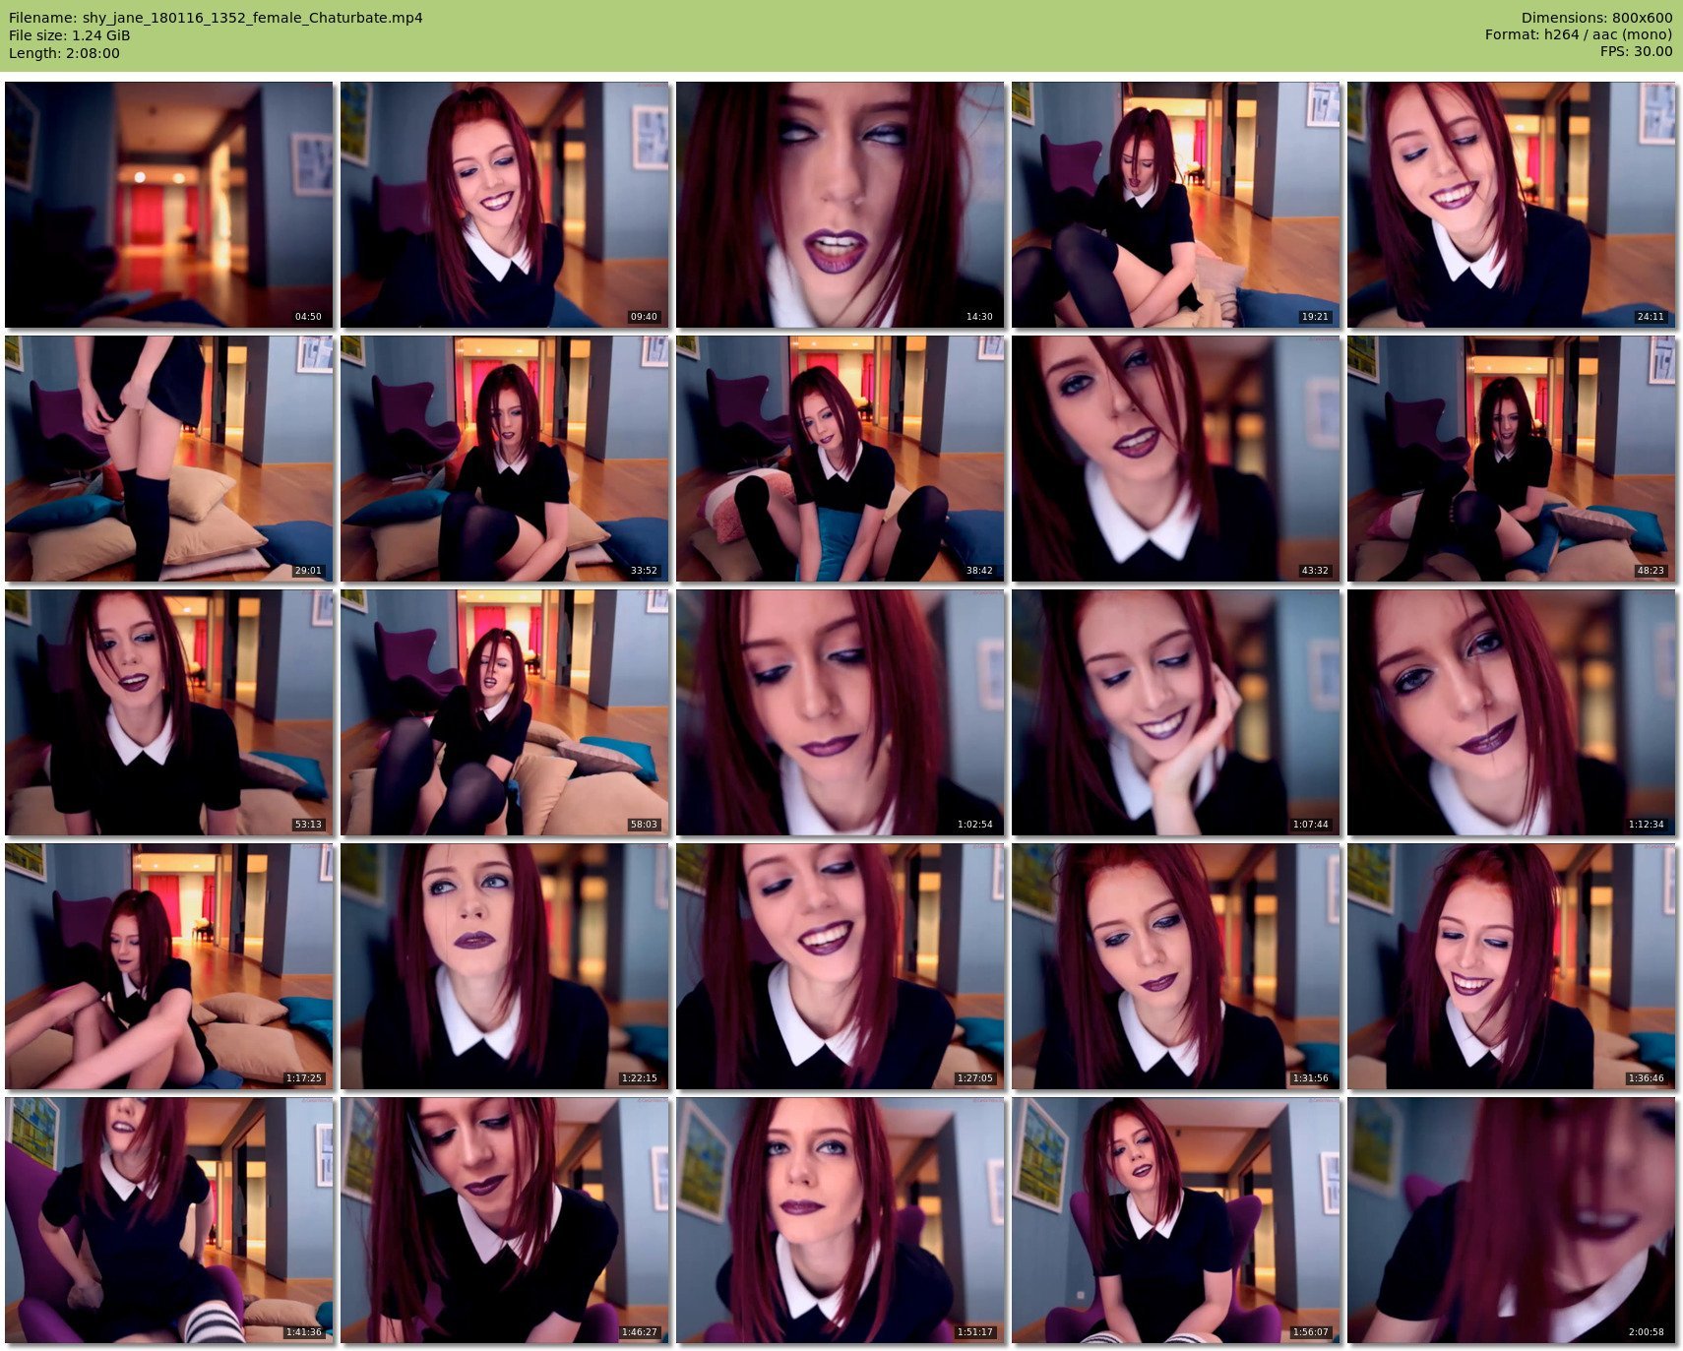Image resolution: width=1683 pixels, height=1351 pixels.
Task: Select the thumbnail timestamped 1:41:36
Action: click(169, 1220)
